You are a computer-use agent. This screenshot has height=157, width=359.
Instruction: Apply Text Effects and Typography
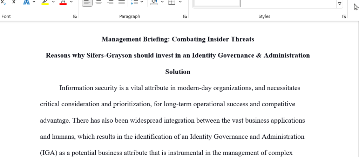pyautogui.click(x=27, y=2)
